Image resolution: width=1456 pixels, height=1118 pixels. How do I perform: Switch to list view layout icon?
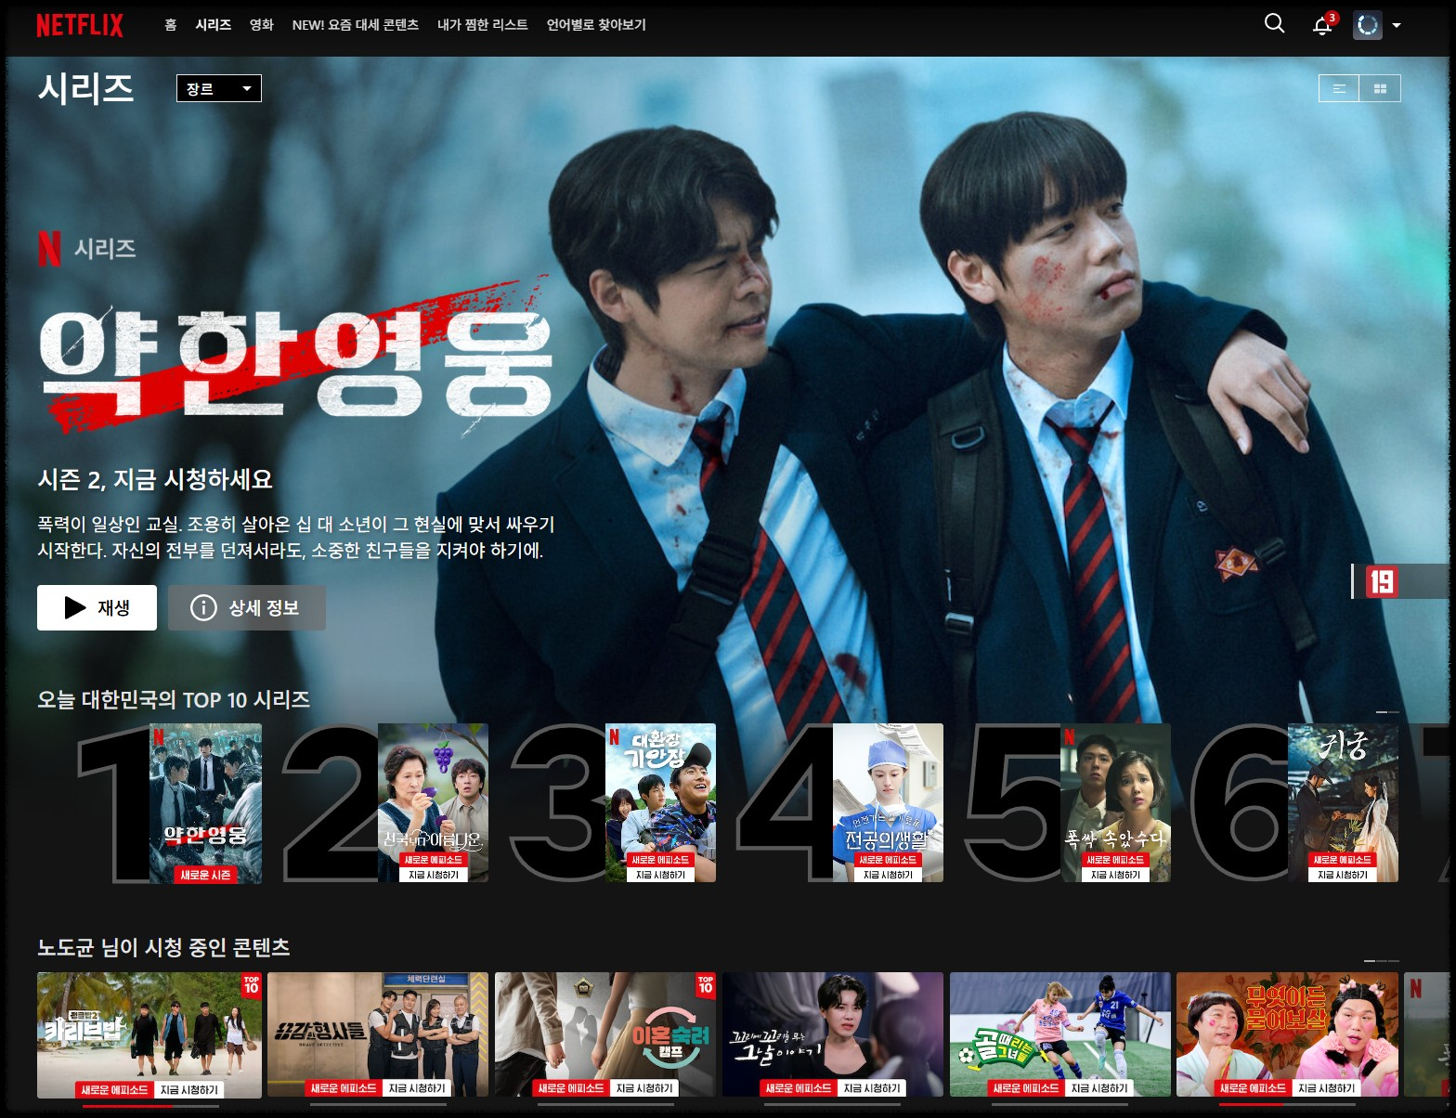pos(1339,88)
